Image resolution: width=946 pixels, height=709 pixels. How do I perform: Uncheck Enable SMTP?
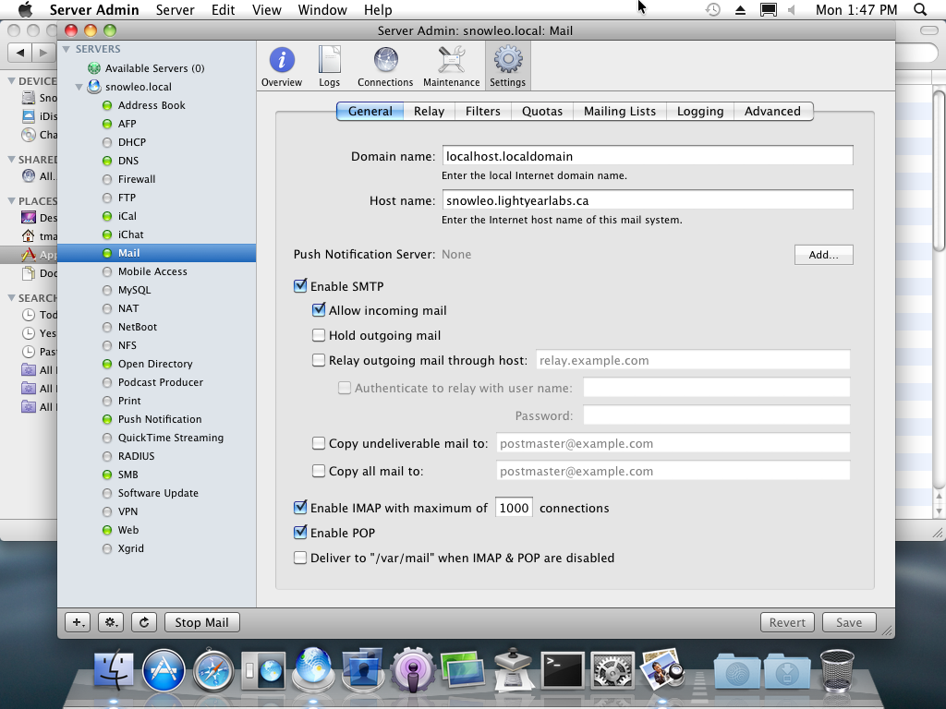(x=300, y=286)
